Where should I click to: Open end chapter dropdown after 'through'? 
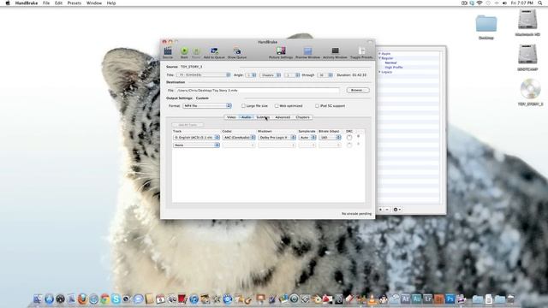(325, 75)
